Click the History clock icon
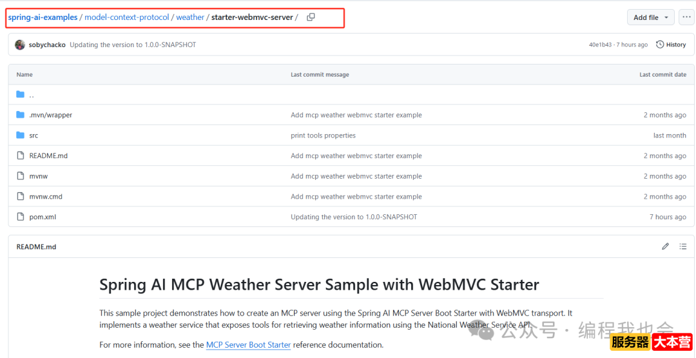The width and height of the screenshot is (696, 358). point(660,45)
